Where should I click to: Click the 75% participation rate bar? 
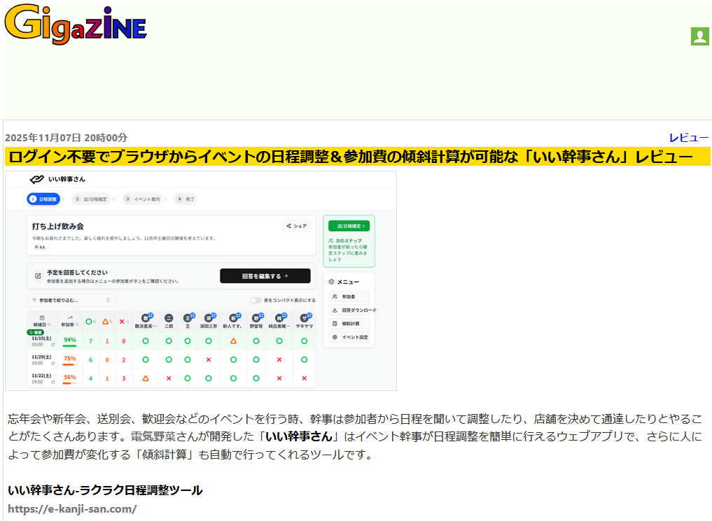(70, 364)
